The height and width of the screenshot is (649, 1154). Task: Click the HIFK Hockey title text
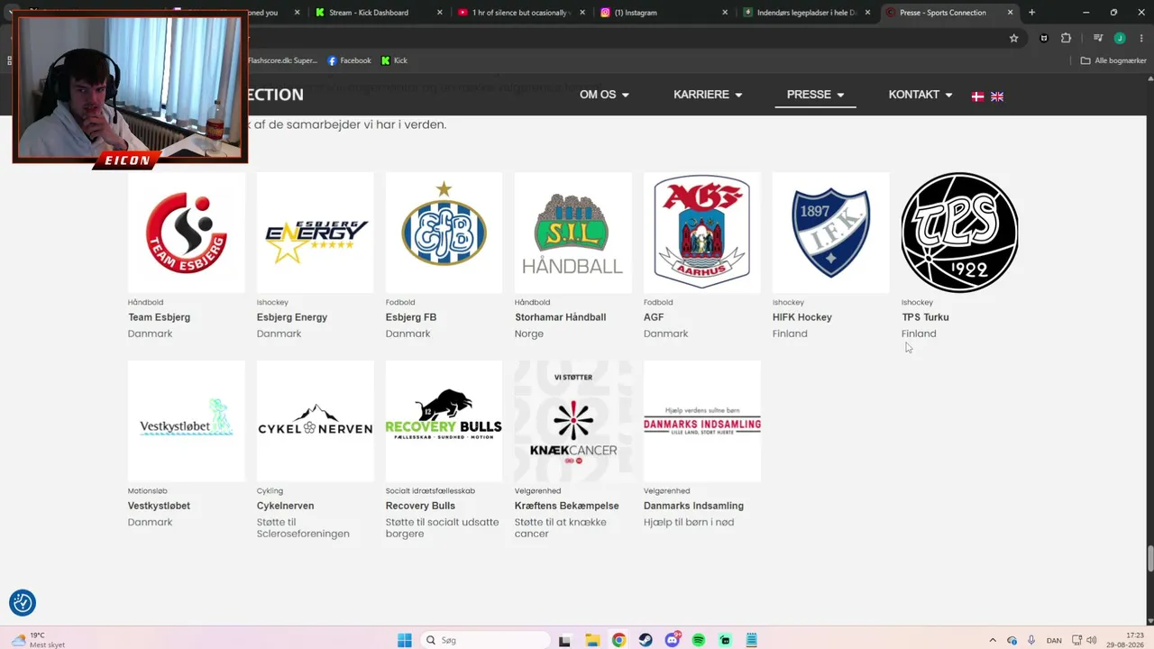(x=802, y=317)
